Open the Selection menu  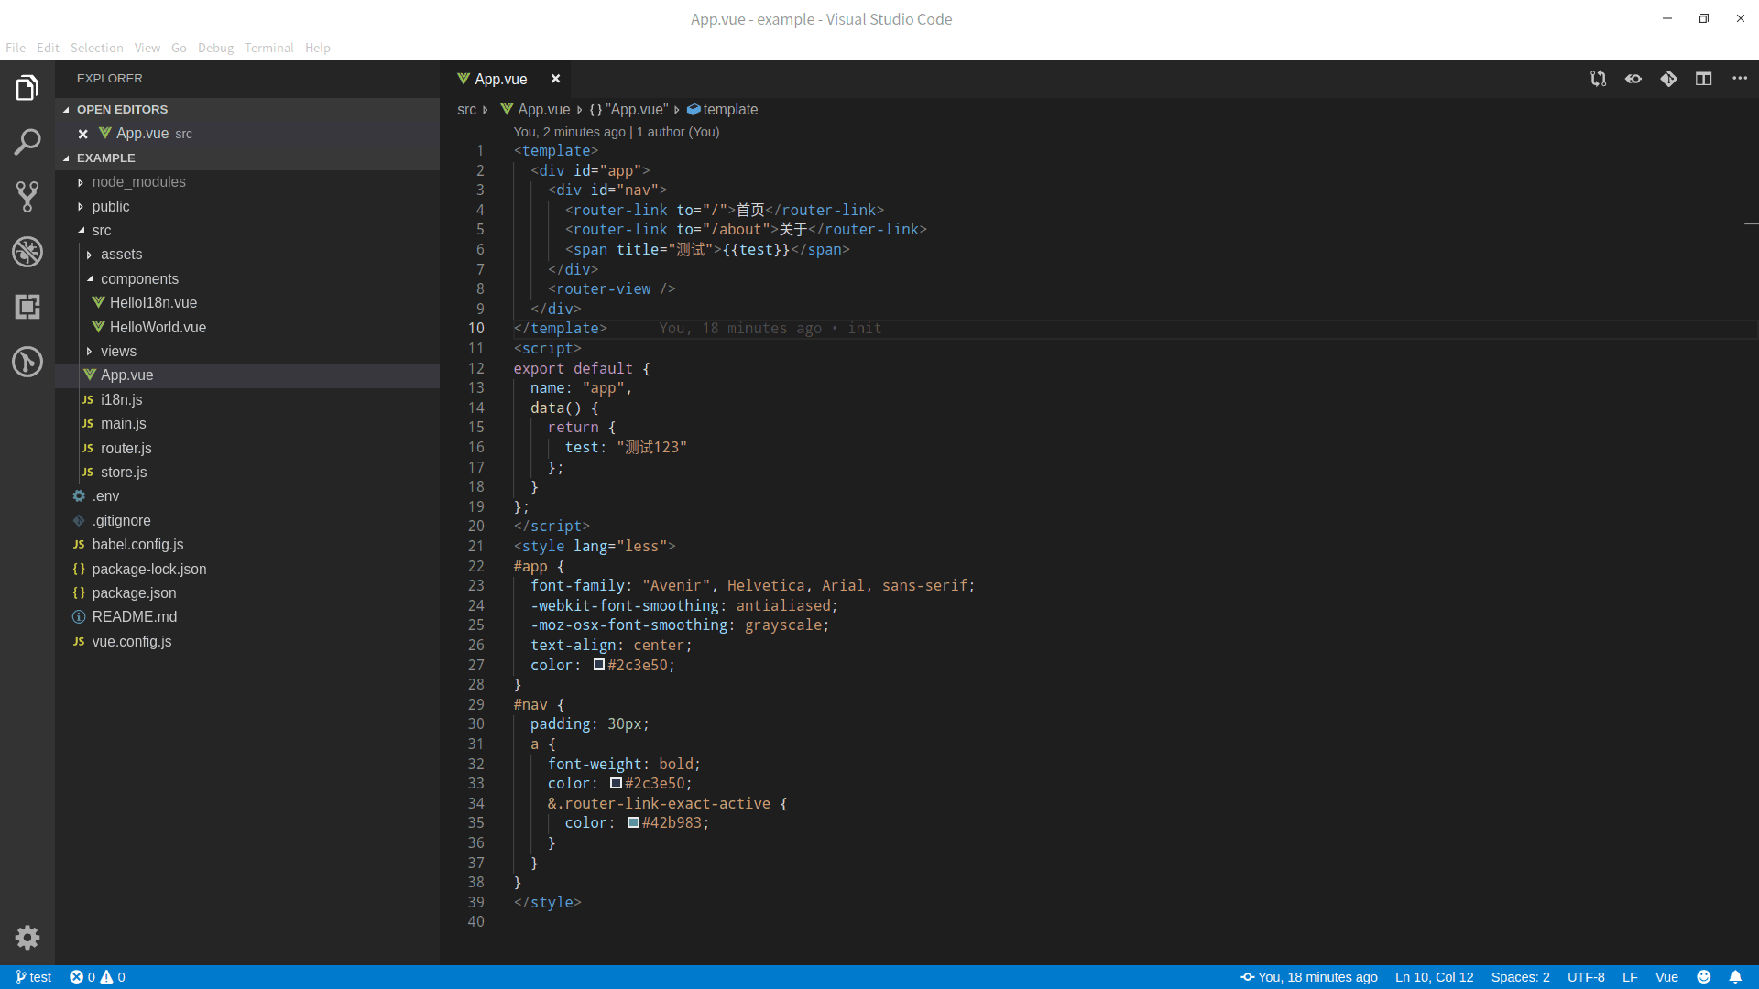coord(96,48)
